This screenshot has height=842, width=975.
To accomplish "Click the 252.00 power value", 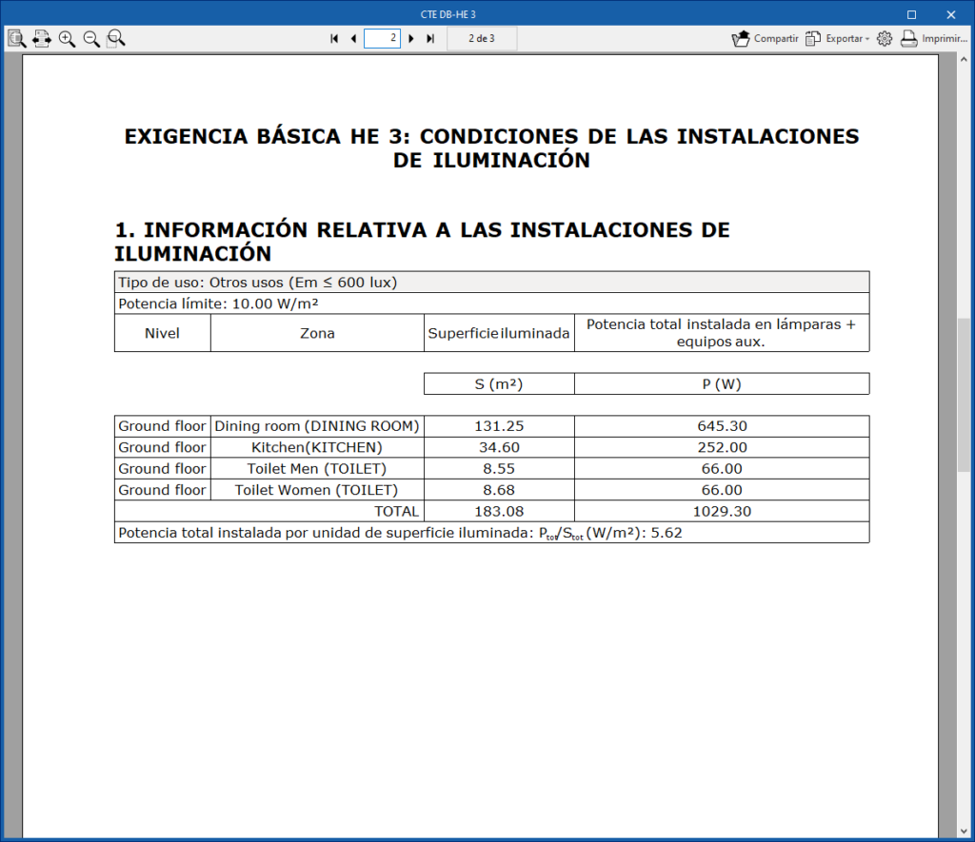I will [x=722, y=447].
